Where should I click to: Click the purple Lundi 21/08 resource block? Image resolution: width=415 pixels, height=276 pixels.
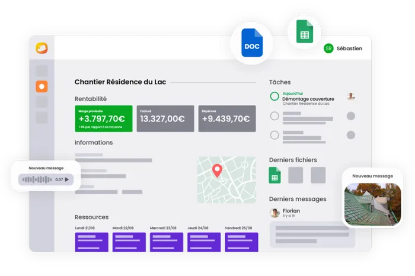(91, 242)
